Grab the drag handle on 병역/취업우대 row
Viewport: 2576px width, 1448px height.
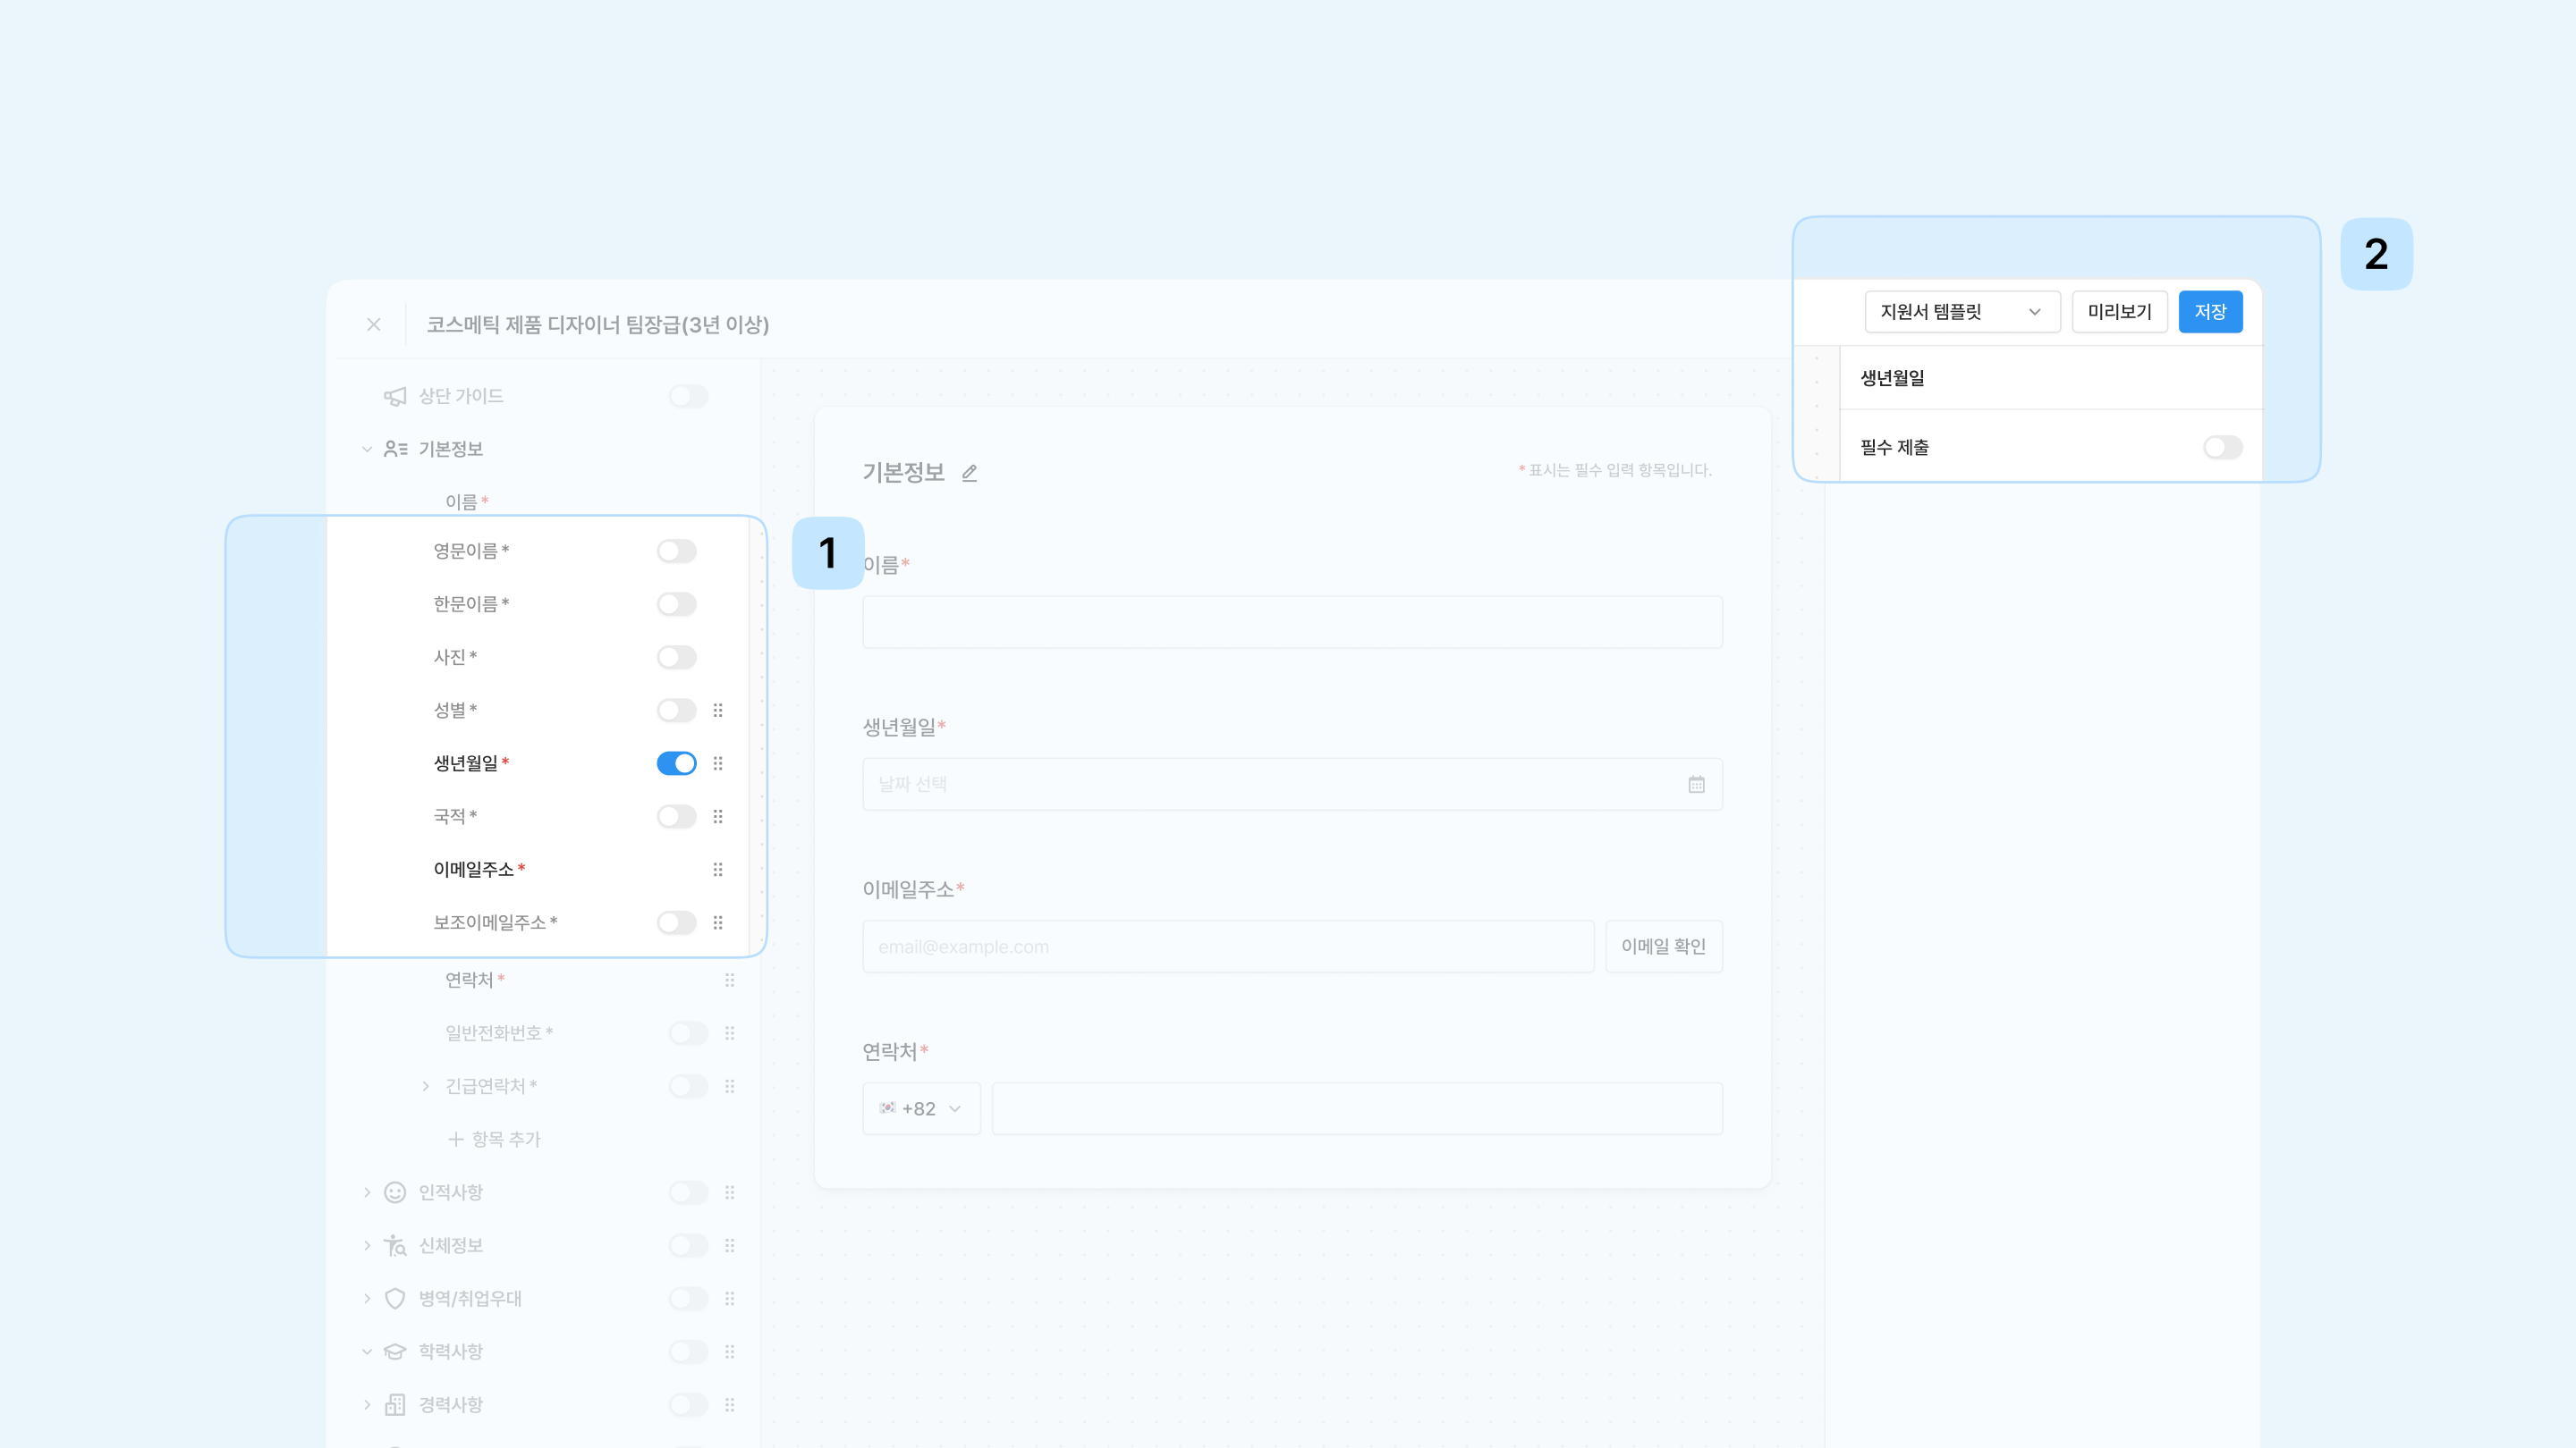click(730, 1298)
